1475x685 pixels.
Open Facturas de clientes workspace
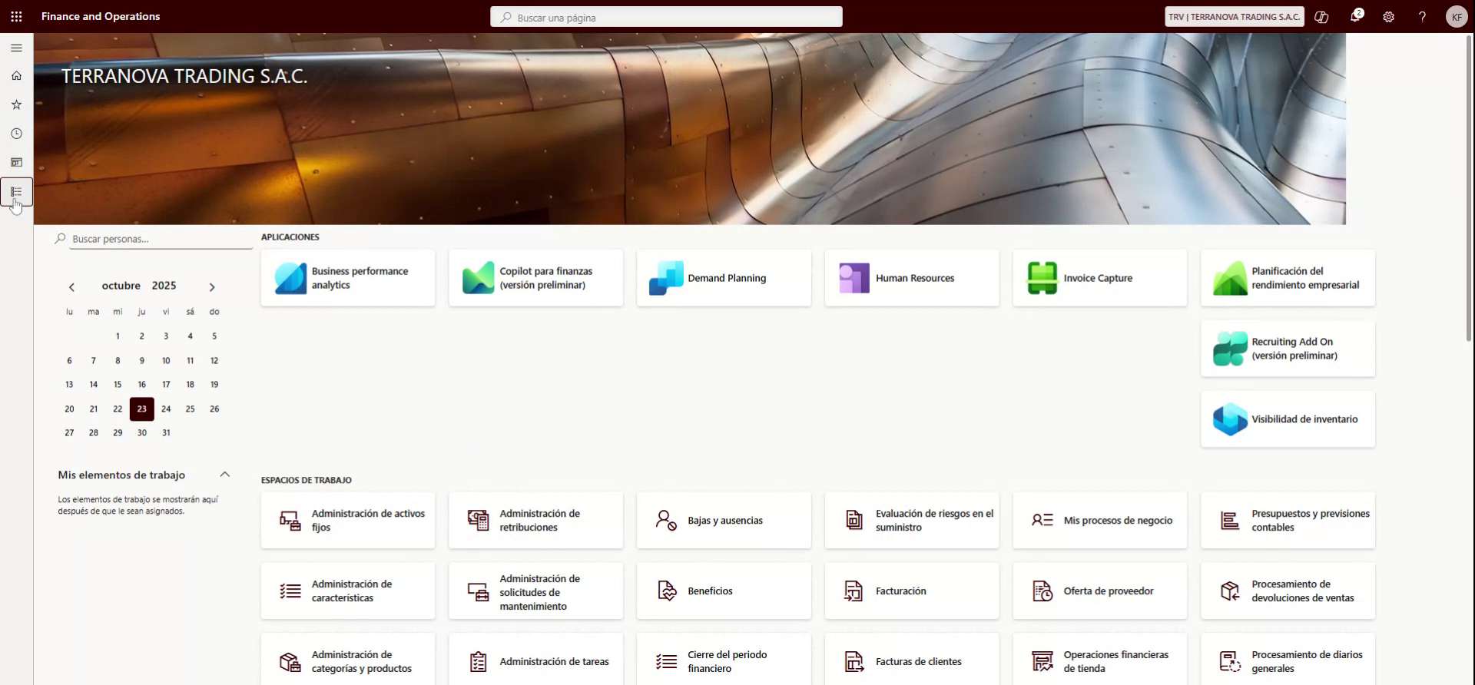(912, 660)
